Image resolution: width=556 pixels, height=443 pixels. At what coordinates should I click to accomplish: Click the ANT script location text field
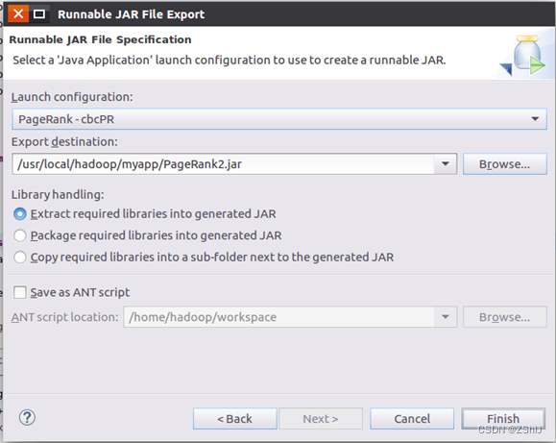point(279,317)
